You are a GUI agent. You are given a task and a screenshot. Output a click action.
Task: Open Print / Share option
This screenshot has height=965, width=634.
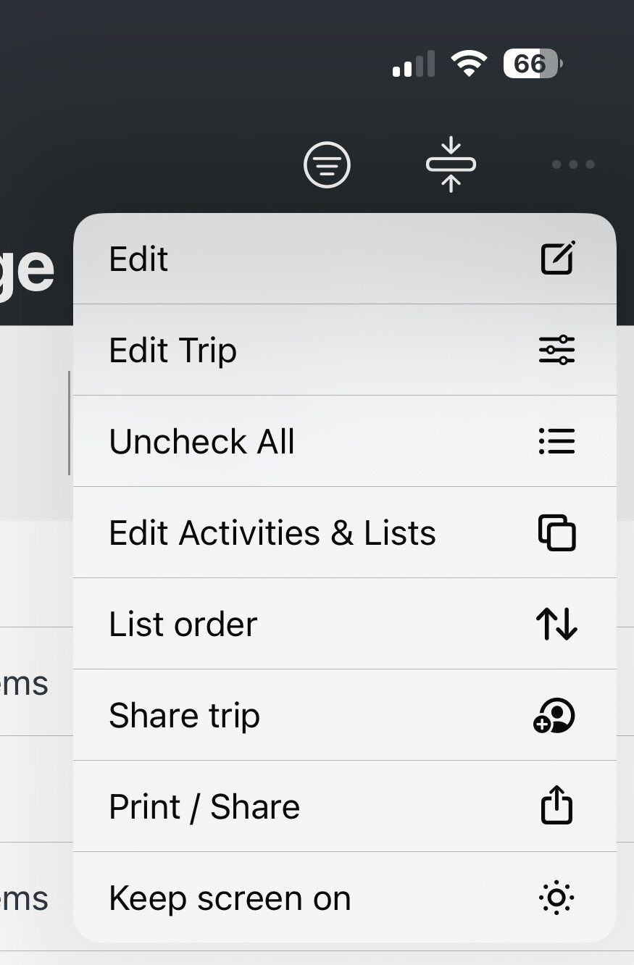point(345,806)
